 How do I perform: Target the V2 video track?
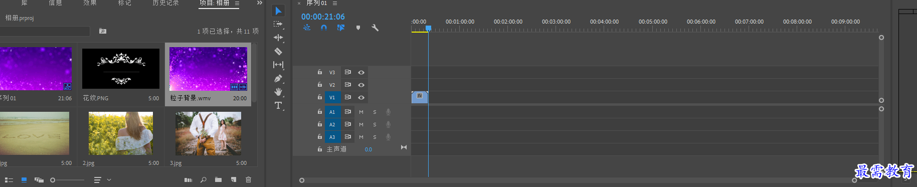[x=332, y=85]
